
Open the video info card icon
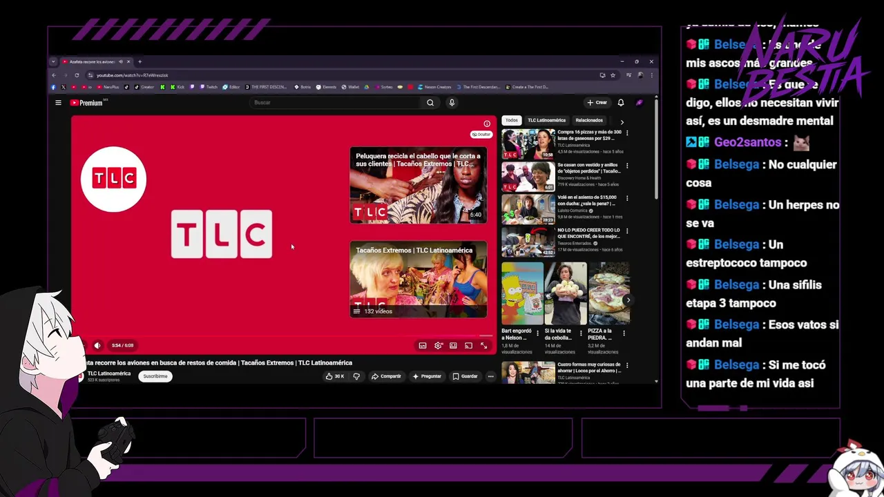click(487, 124)
